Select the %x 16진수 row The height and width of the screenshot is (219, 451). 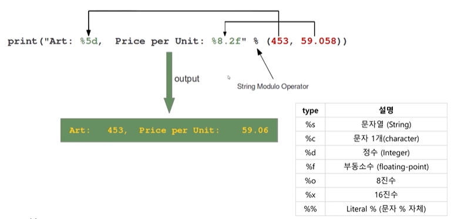(x=371, y=194)
